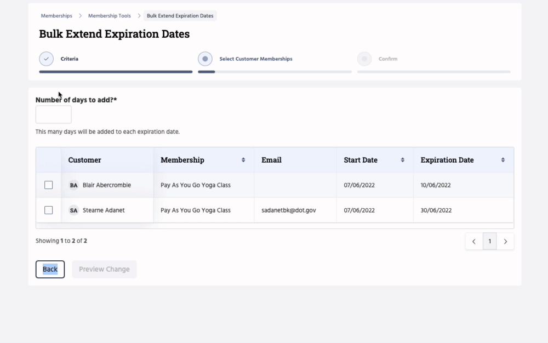548x343 pixels.
Task: Click the Criteria step checkmark icon
Action: click(x=46, y=58)
